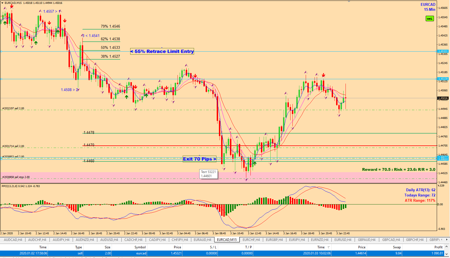
Task: Go to the CHFJPY,H4 chart tab
Action: (x=180, y=240)
